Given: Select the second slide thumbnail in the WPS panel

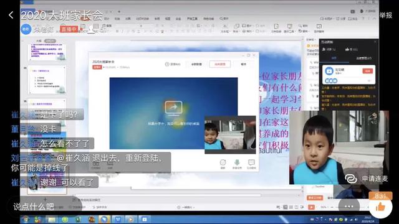Looking at the screenshot, I should [47, 80].
